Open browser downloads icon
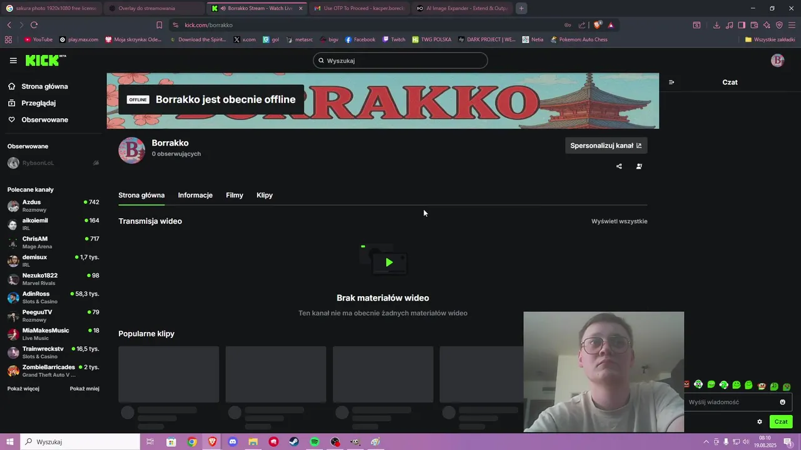 (x=717, y=25)
